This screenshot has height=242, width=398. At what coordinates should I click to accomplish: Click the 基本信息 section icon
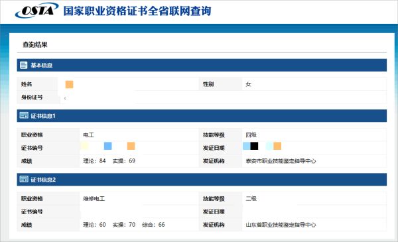point(24,65)
